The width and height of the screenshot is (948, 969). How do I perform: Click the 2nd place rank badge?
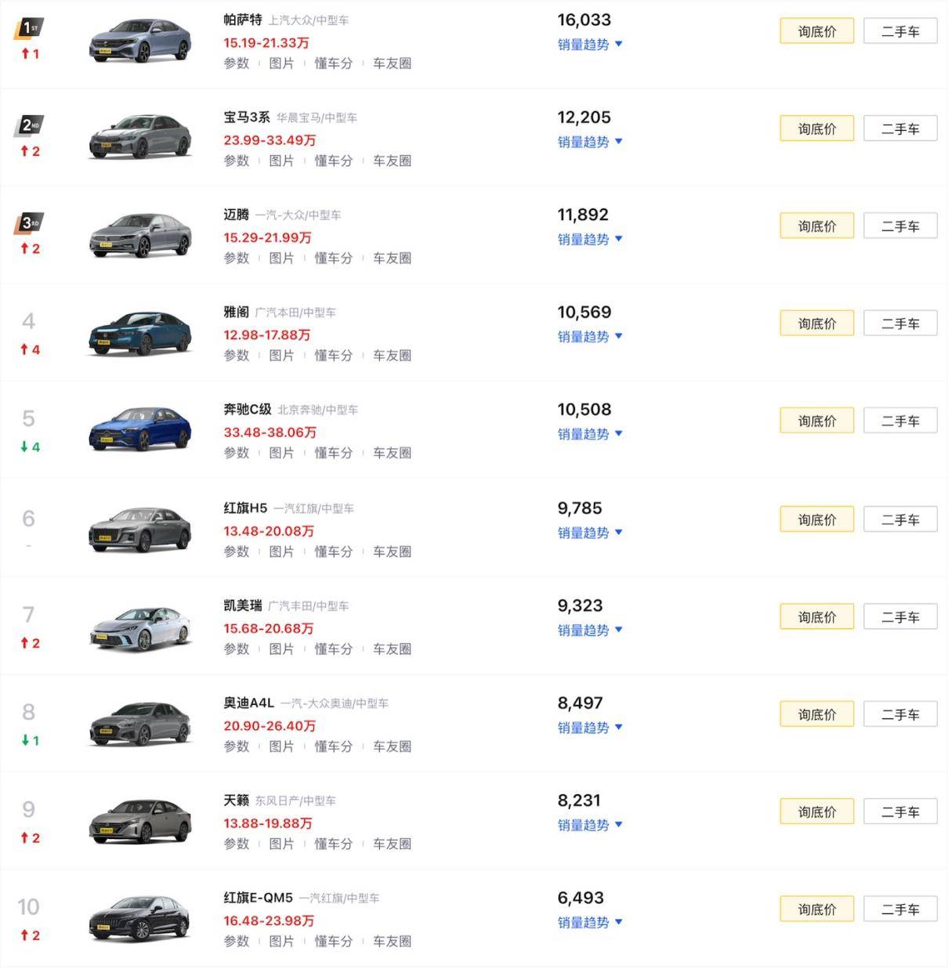tap(29, 125)
